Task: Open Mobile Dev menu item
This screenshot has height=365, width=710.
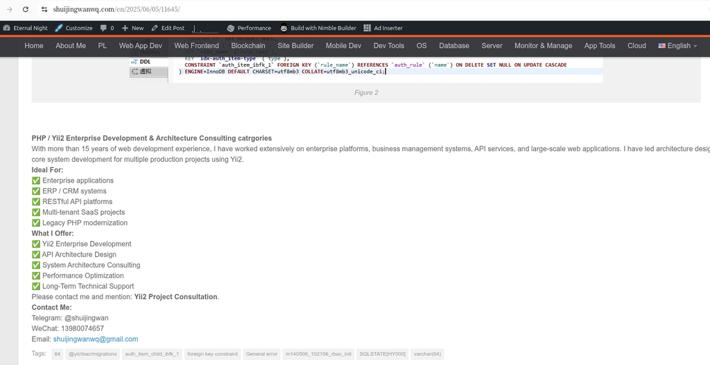Action: click(344, 46)
